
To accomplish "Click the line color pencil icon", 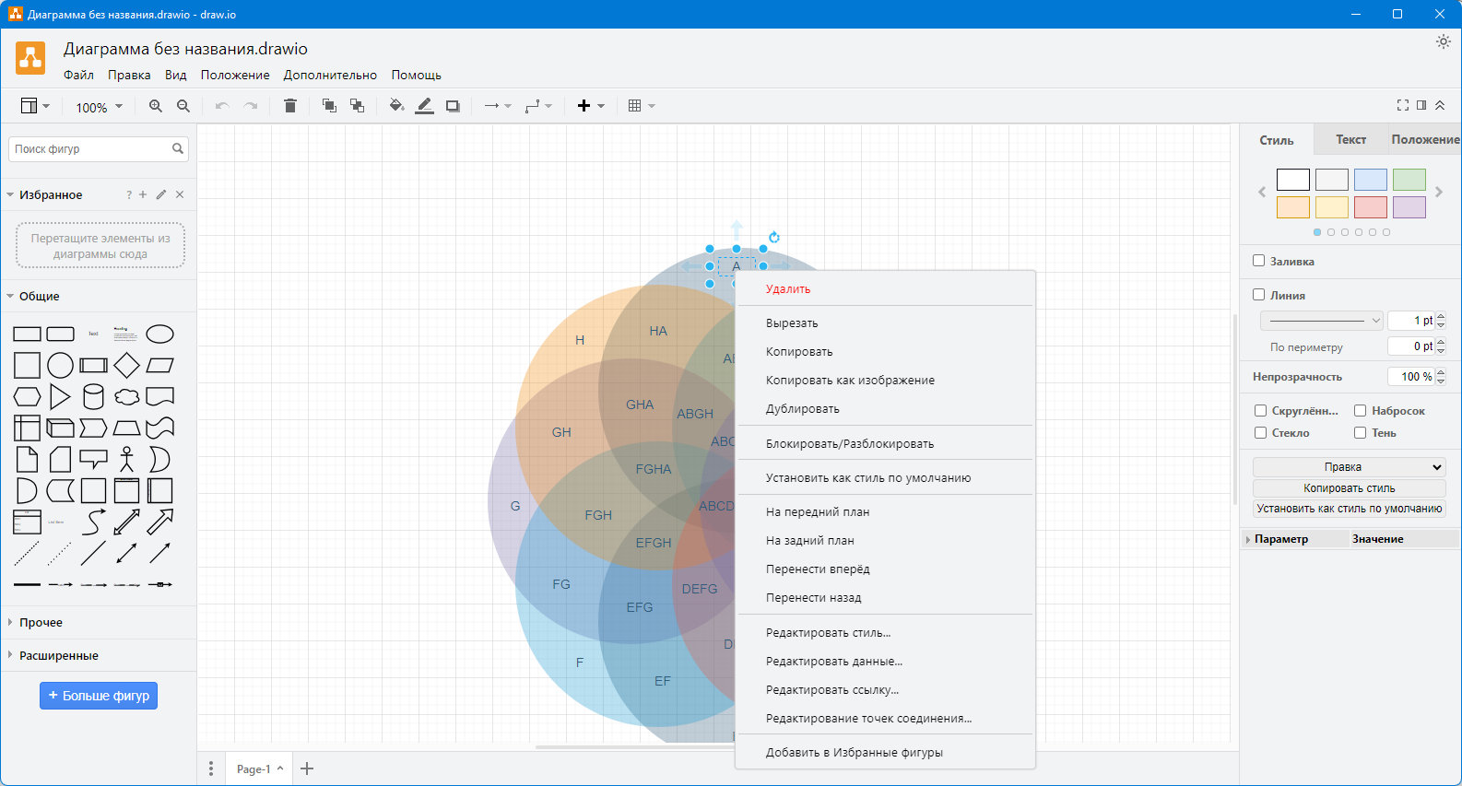I will click(x=424, y=106).
